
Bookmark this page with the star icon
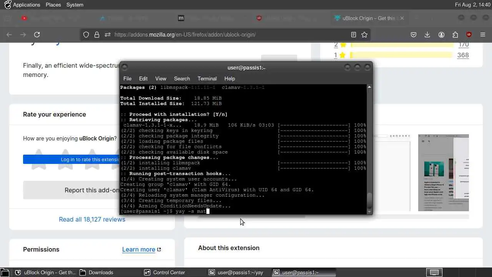364,35
